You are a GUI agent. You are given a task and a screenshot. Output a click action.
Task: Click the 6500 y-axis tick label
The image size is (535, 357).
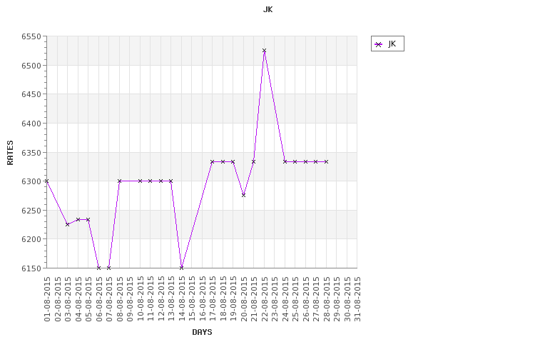(31, 66)
